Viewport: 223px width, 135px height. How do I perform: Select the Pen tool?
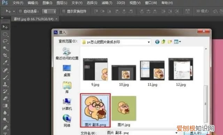click(5, 127)
